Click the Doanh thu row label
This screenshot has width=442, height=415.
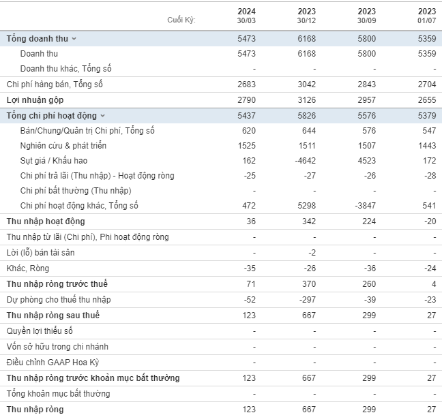(39, 54)
